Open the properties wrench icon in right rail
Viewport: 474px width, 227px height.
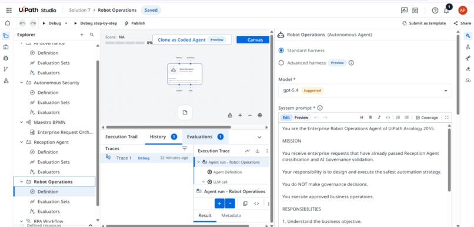point(468,36)
